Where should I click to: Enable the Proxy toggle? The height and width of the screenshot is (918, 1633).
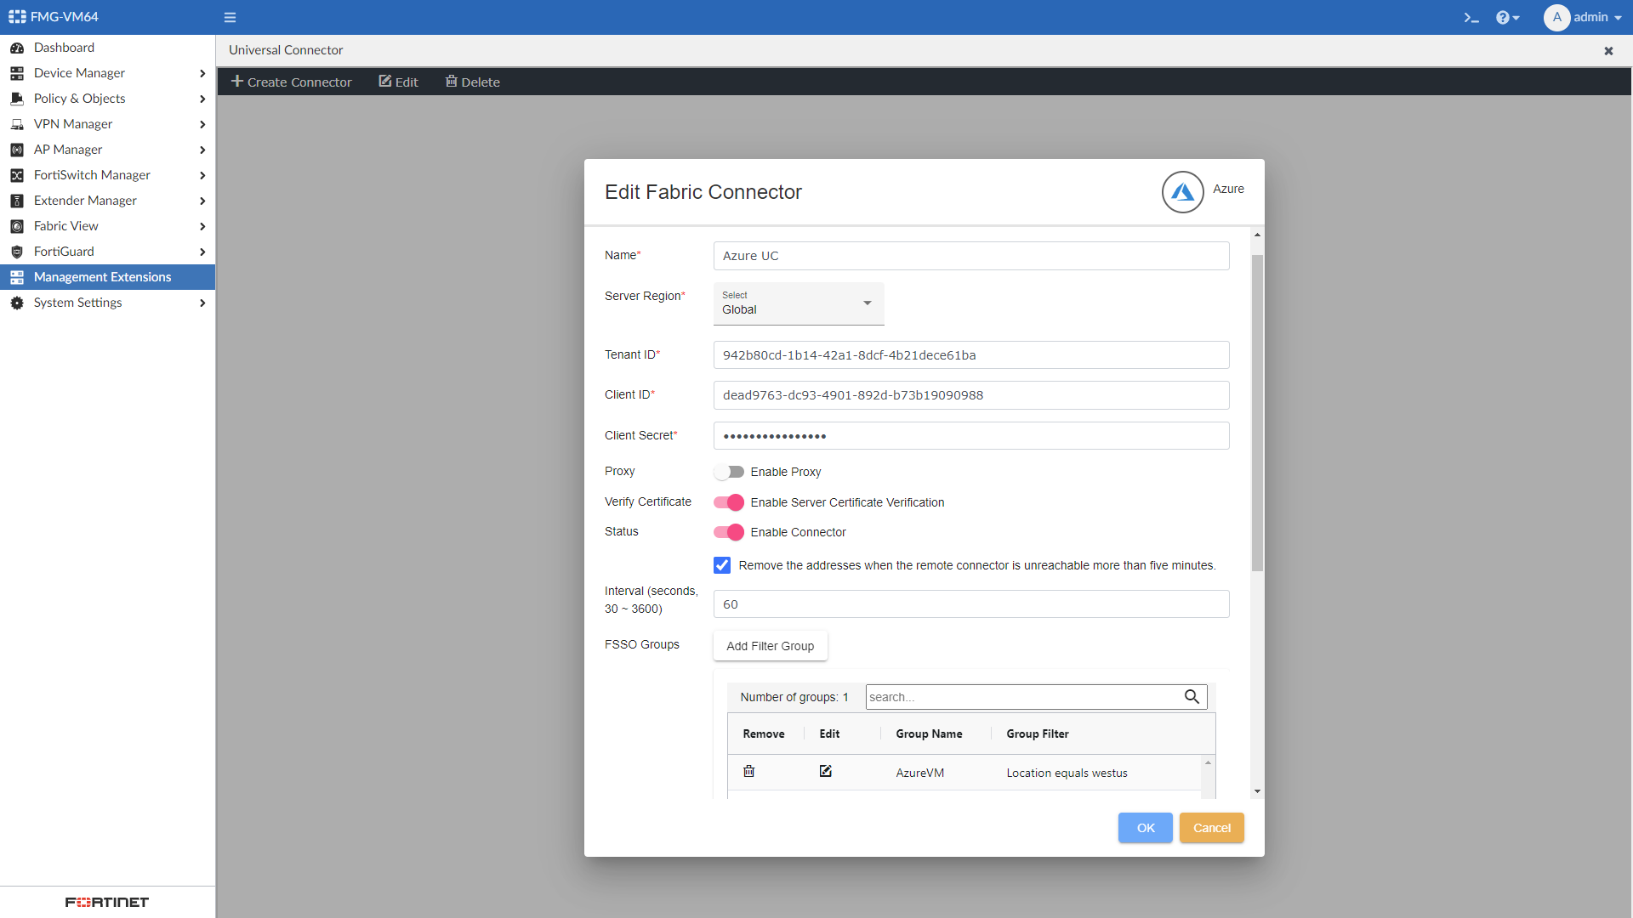(730, 472)
